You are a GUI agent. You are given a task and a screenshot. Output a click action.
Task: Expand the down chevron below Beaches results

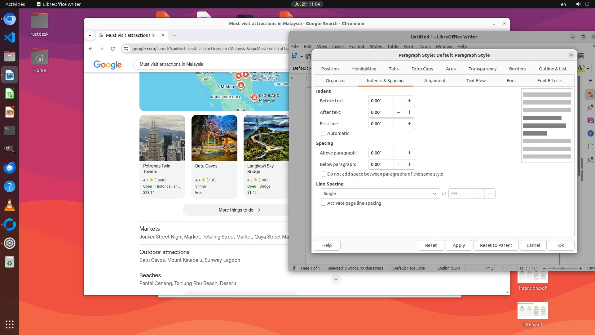[x=336, y=279]
